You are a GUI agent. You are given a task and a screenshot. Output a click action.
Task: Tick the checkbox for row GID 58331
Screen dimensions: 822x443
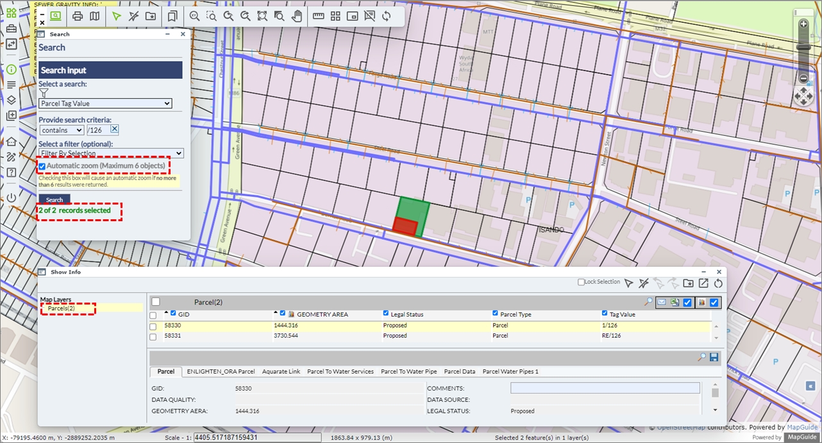point(153,336)
